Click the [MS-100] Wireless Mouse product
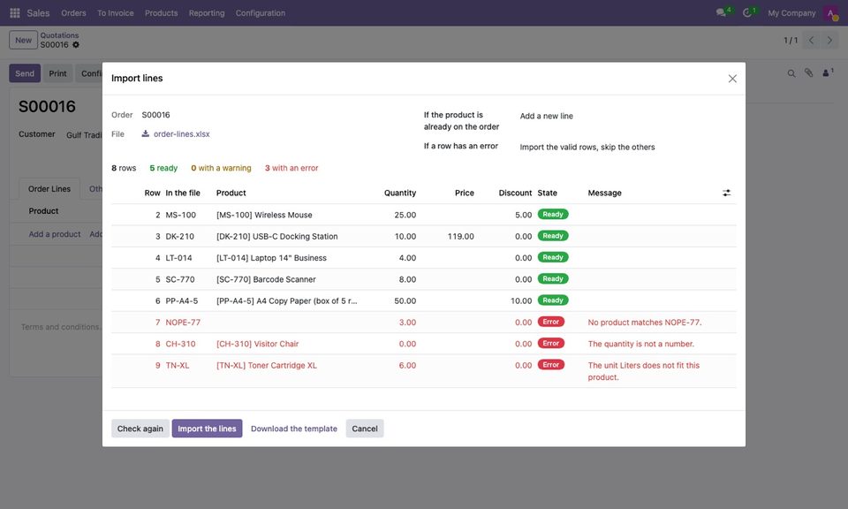The height and width of the screenshot is (509, 848). pos(264,215)
